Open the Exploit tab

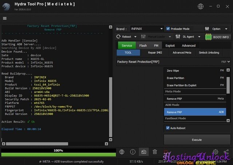coord(170,45)
